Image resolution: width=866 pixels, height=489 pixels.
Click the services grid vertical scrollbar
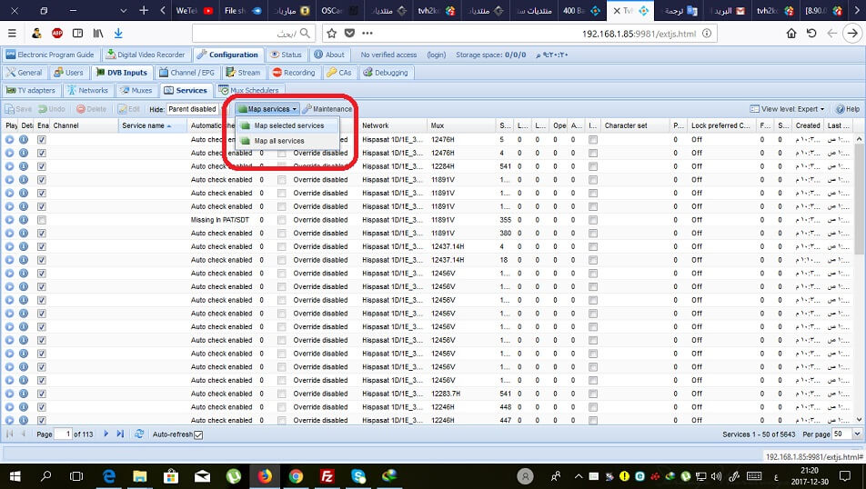861,273
